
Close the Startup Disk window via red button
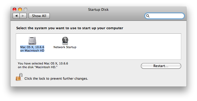[x=14, y=9]
